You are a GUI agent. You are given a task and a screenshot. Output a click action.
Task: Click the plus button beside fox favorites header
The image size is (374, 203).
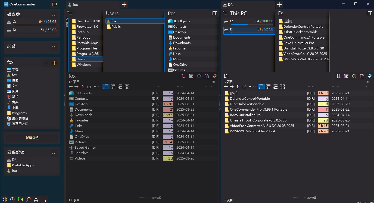click(x=54, y=63)
